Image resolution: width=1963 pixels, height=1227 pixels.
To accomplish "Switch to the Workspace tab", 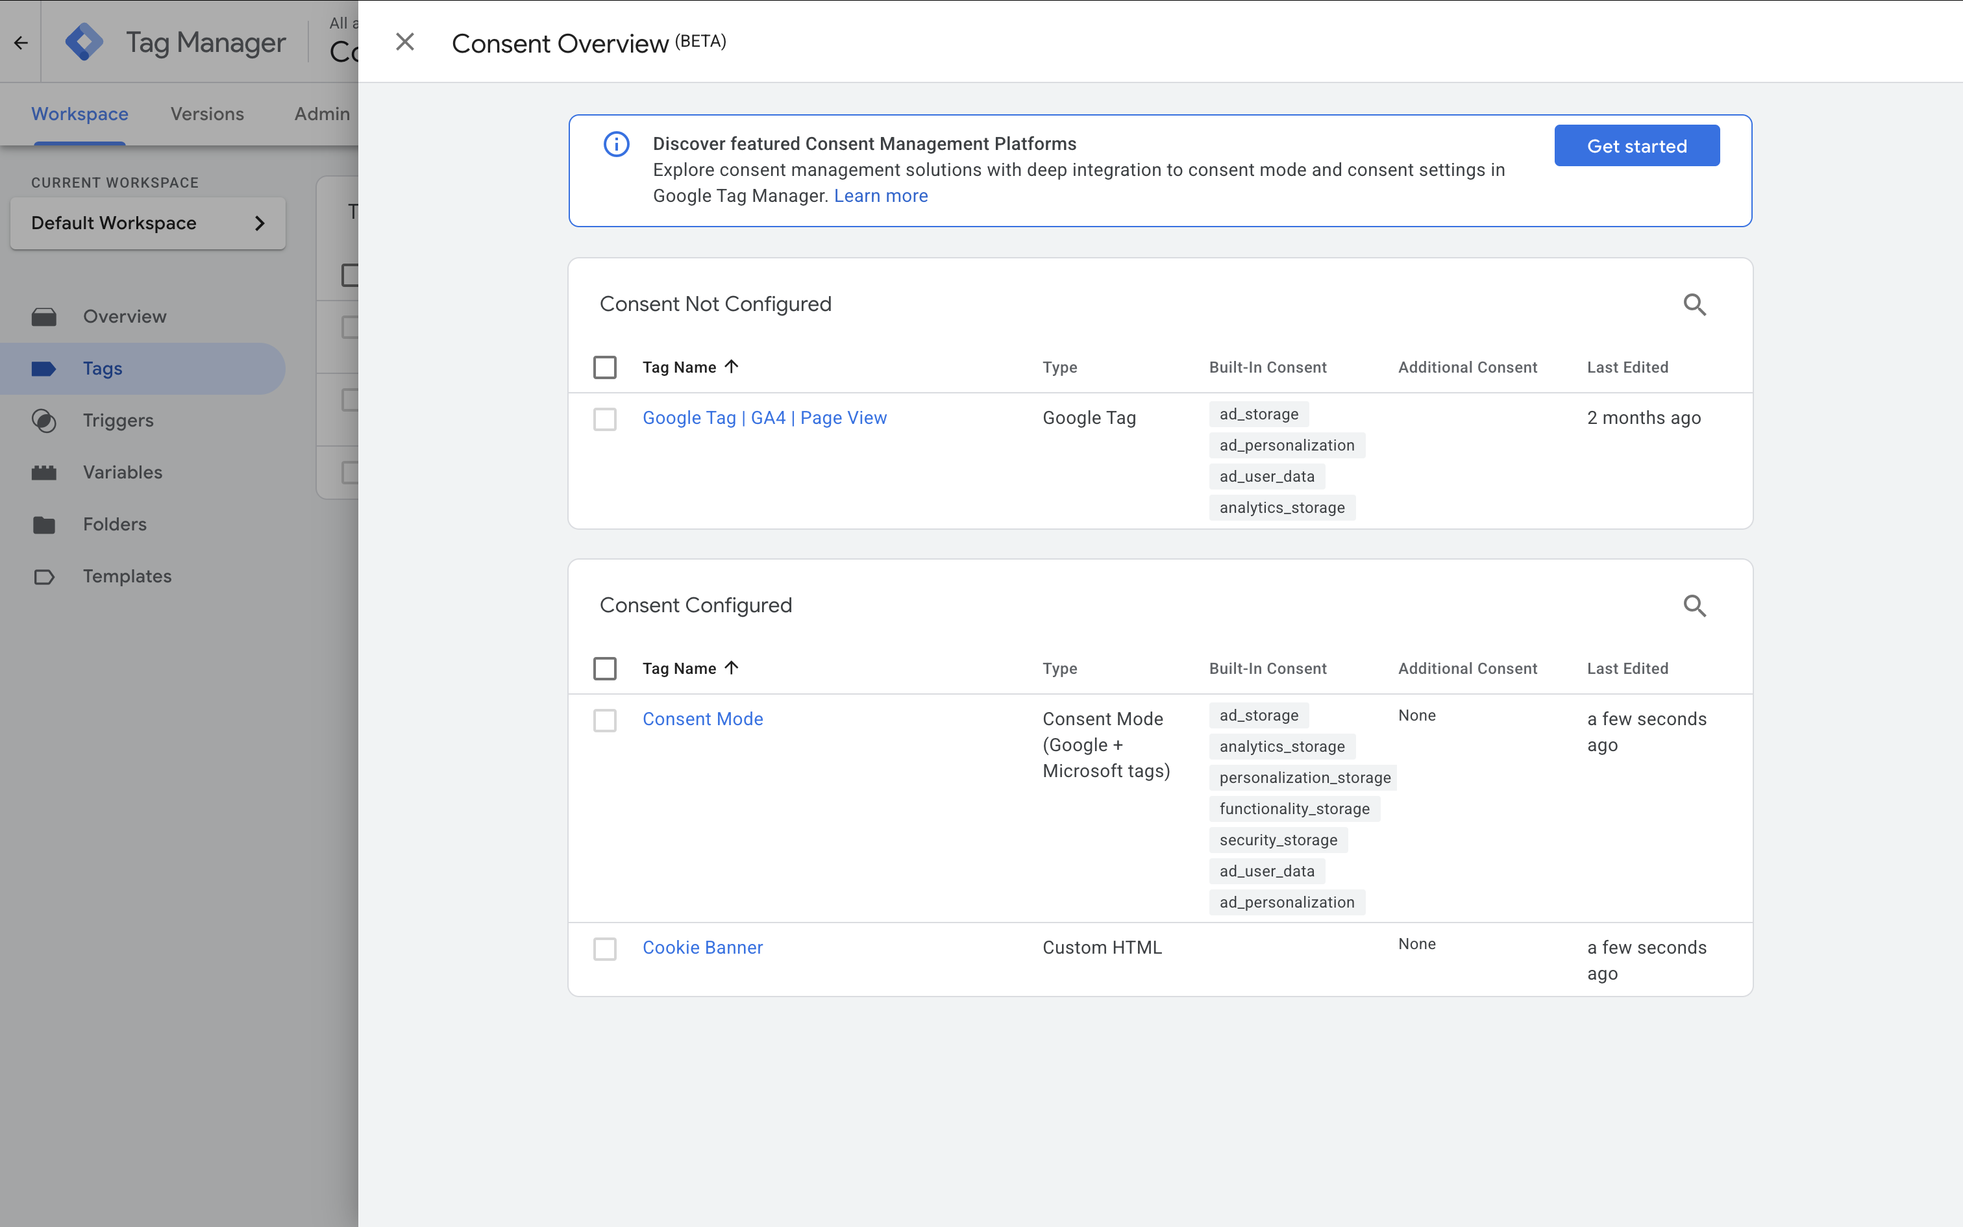I will [79, 114].
